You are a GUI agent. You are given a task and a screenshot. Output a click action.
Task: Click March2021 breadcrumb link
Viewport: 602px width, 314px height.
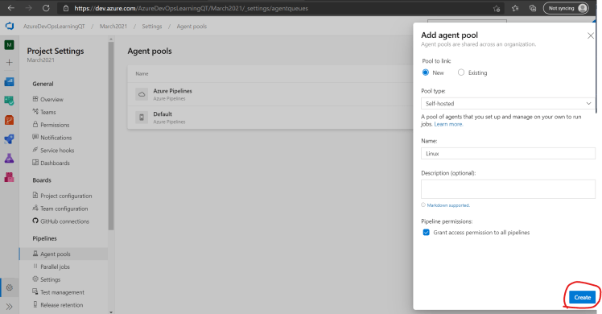click(113, 27)
